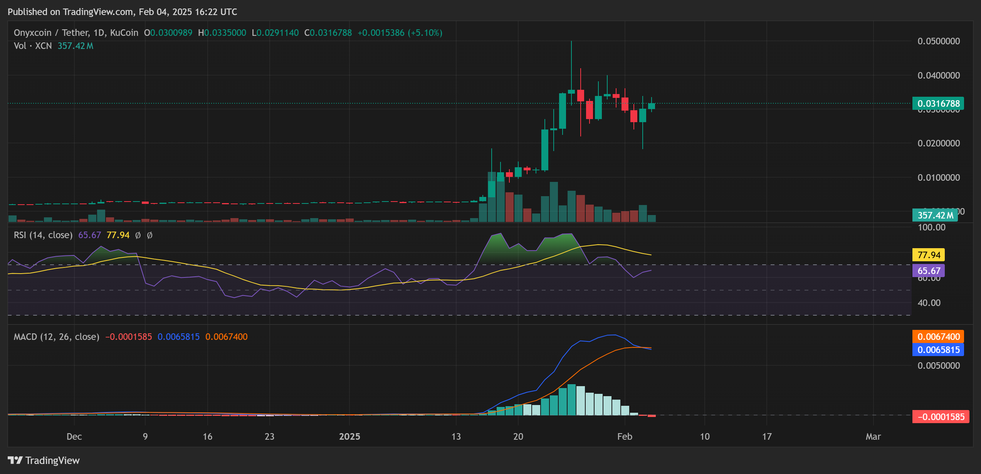
Task: Click the Dec date label on time axis
Action: point(74,437)
